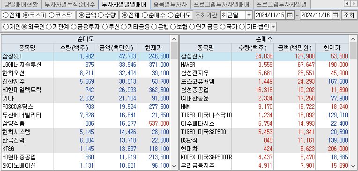Select the HMM row

coord(264,107)
